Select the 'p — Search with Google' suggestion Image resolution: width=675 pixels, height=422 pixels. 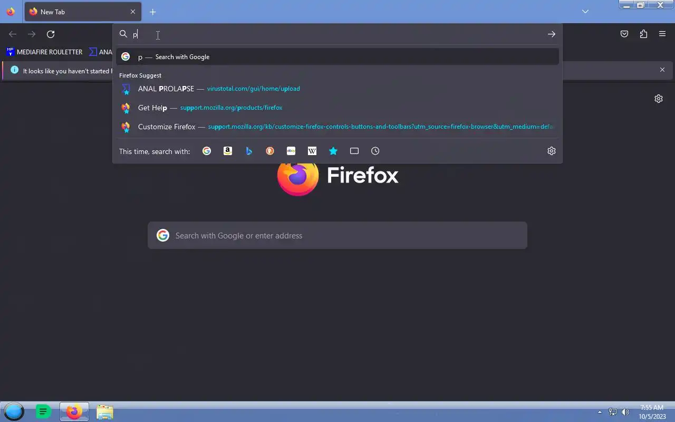pos(337,57)
